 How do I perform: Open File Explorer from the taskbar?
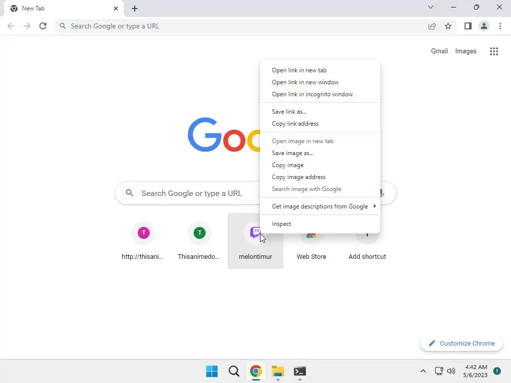[277, 371]
